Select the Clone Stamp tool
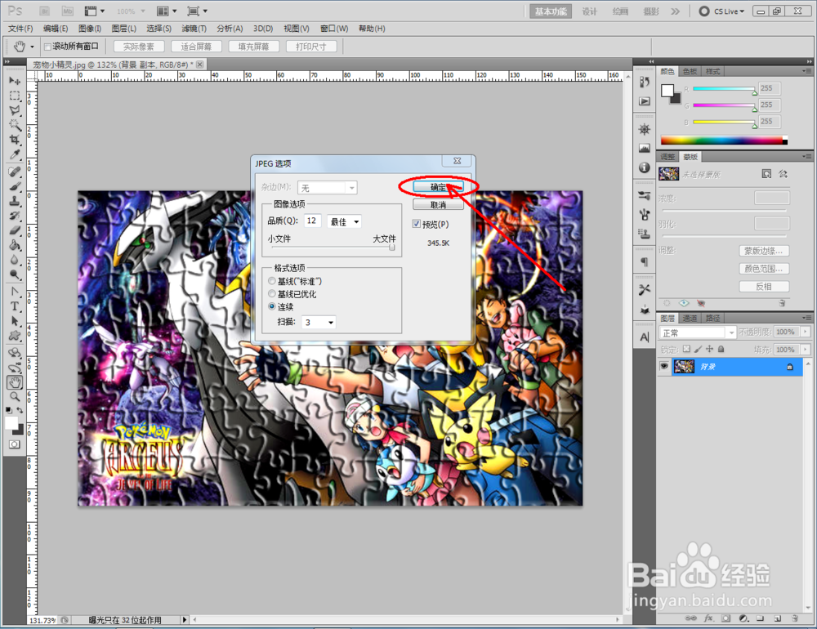 click(x=15, y=201)
